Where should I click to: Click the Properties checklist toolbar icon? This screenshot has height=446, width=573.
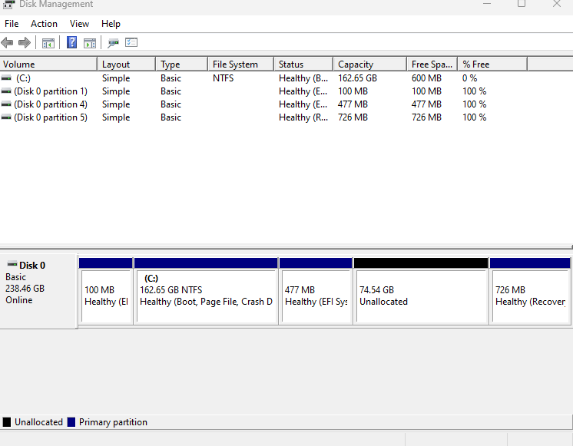click(x=131, y=42)
